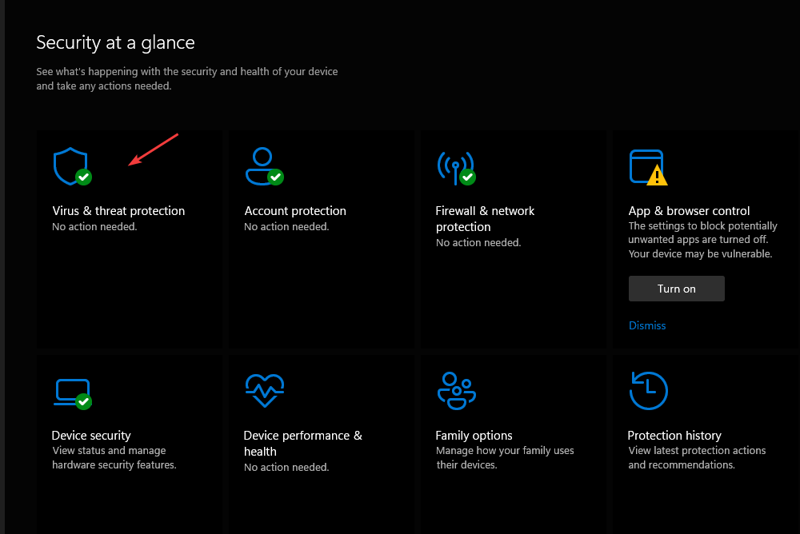Image resolution: width=800 pixels, height=534 pixels.
Task: Open the Virus & threat protection shield icon
Action: pos(73,166)
